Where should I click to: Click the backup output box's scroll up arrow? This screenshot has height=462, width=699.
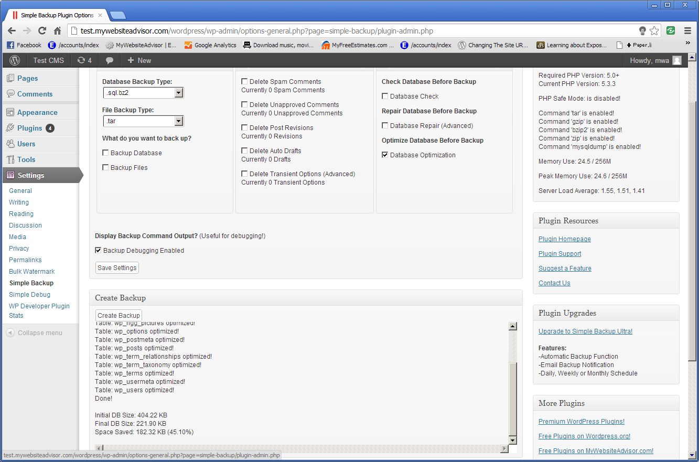513,326
